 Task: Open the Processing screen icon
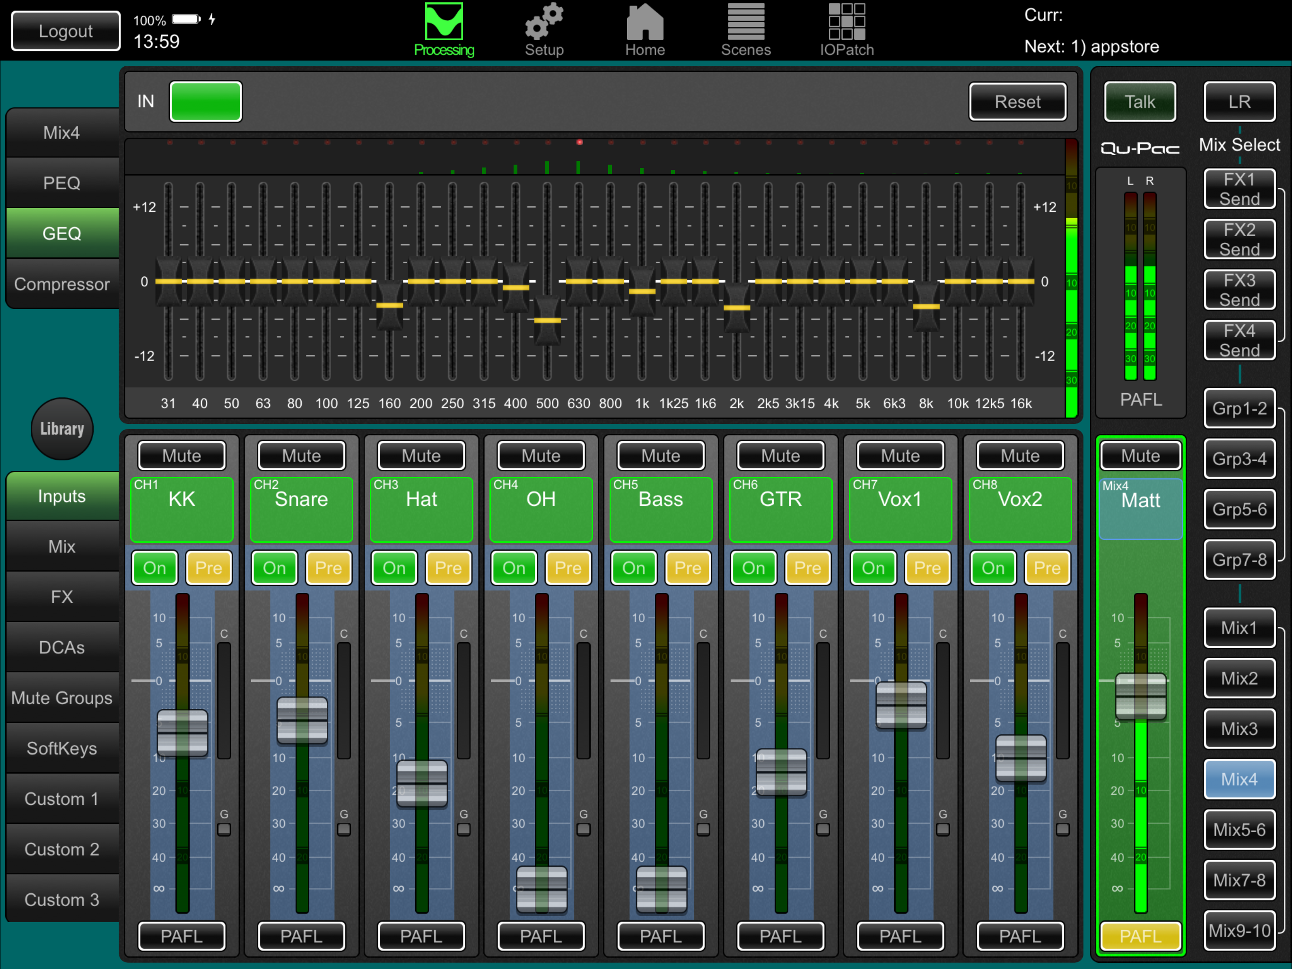444,23
